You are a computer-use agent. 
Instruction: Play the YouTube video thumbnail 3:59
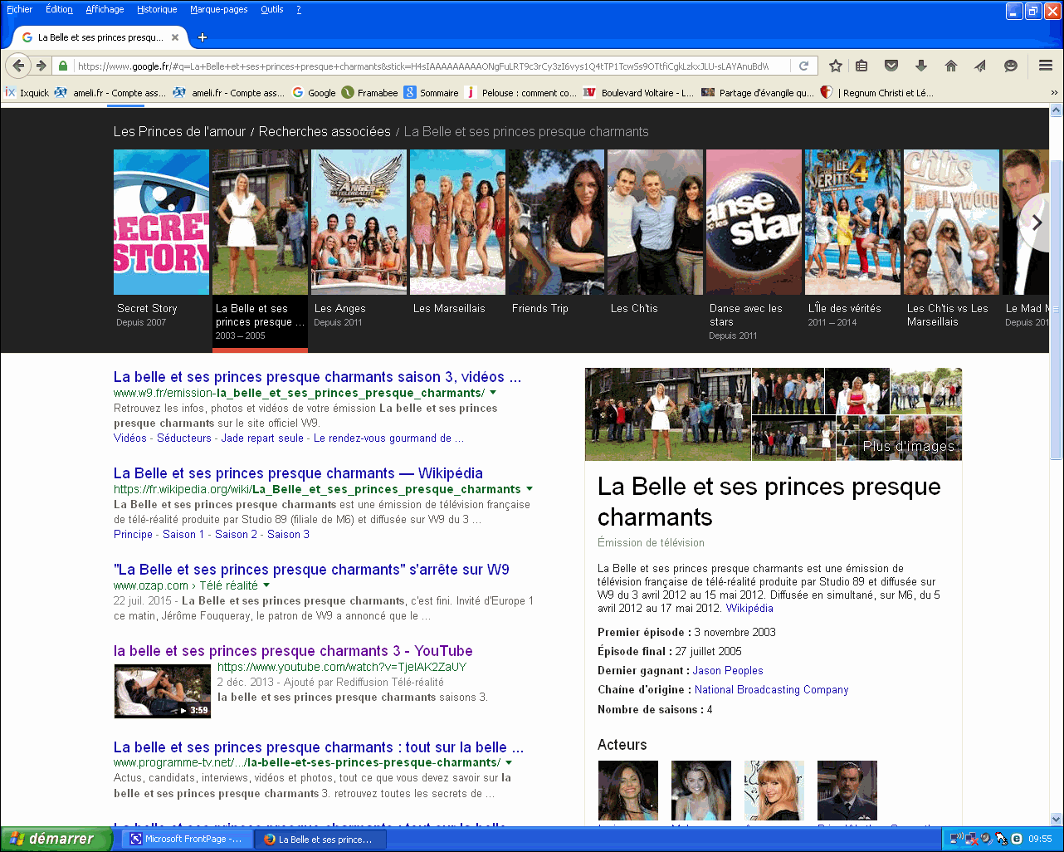click(x=163, y=691)
